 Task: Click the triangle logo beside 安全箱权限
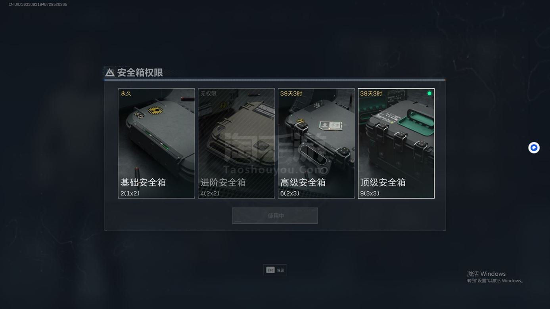point(110,72)
